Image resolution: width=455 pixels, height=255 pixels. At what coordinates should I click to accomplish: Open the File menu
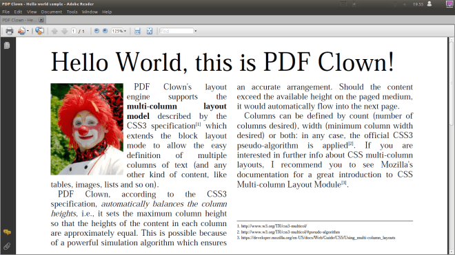(x=6, y=12)
